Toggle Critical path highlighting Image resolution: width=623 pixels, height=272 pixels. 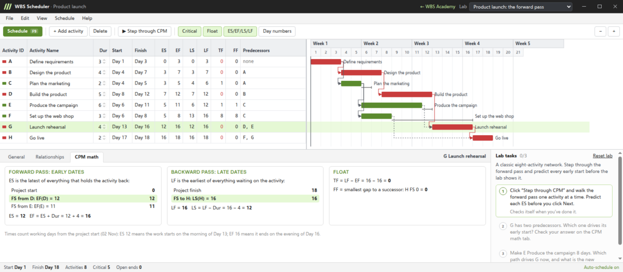[189, 31]
